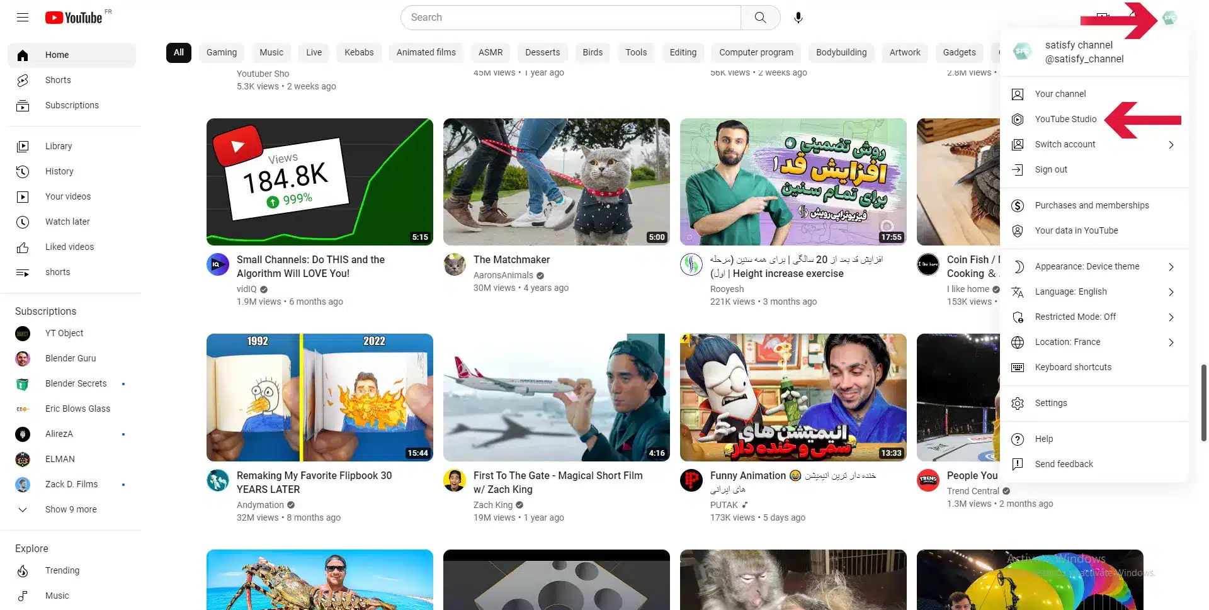The width and height of the screenshot is (1209, 610).
Task: Open YouTube Studio from the account menu
Action: pos(1066,119)
